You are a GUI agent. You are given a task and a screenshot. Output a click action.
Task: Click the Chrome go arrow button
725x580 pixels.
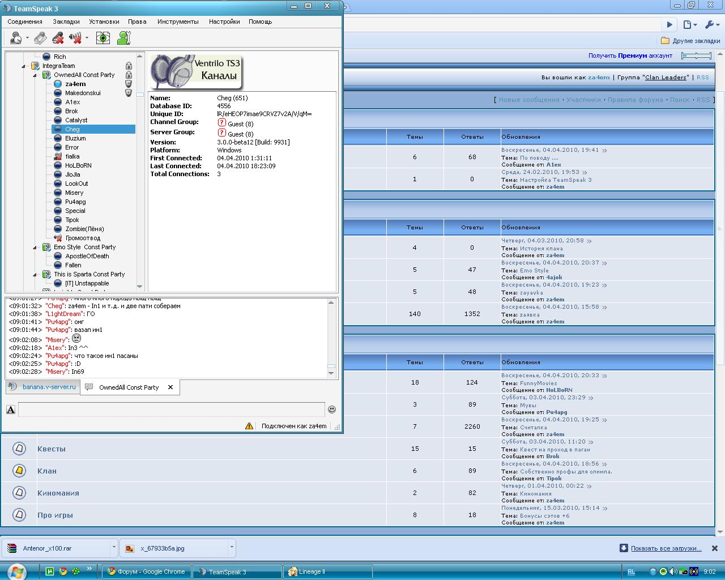pos(669,24)
